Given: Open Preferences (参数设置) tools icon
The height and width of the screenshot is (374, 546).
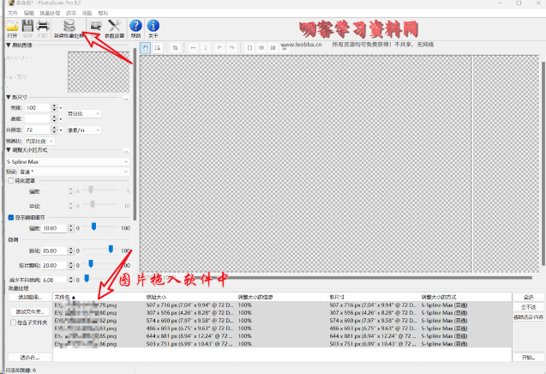Looking at the screenshot, I should (114, 27).
